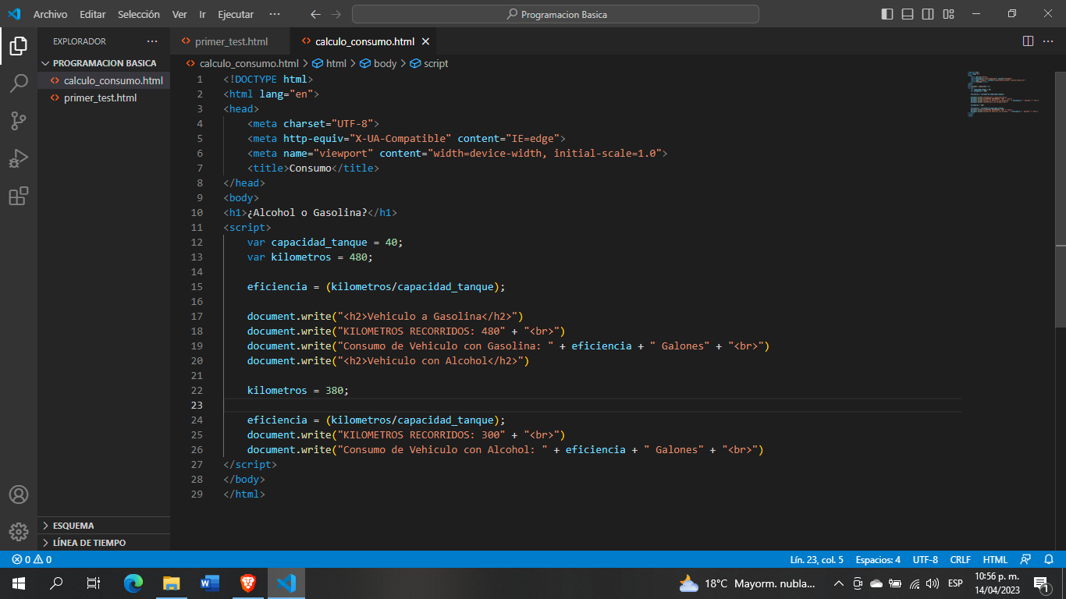Toggle the primary side bar
The image size is (1066, 599).
pos(887,14)
